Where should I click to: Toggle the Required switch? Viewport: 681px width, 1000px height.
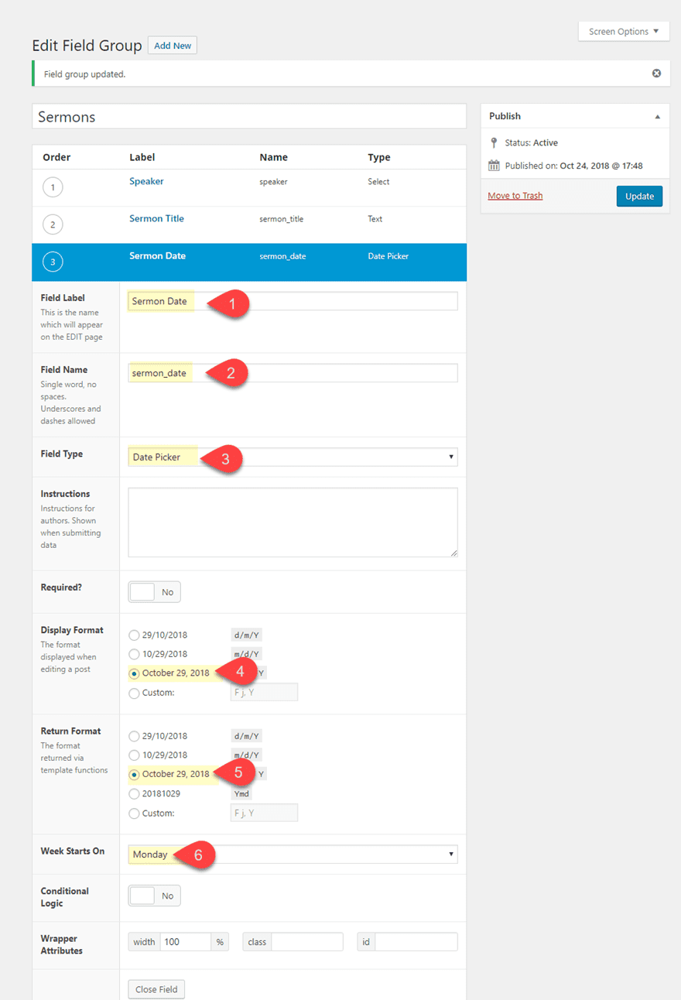[154, 592]
